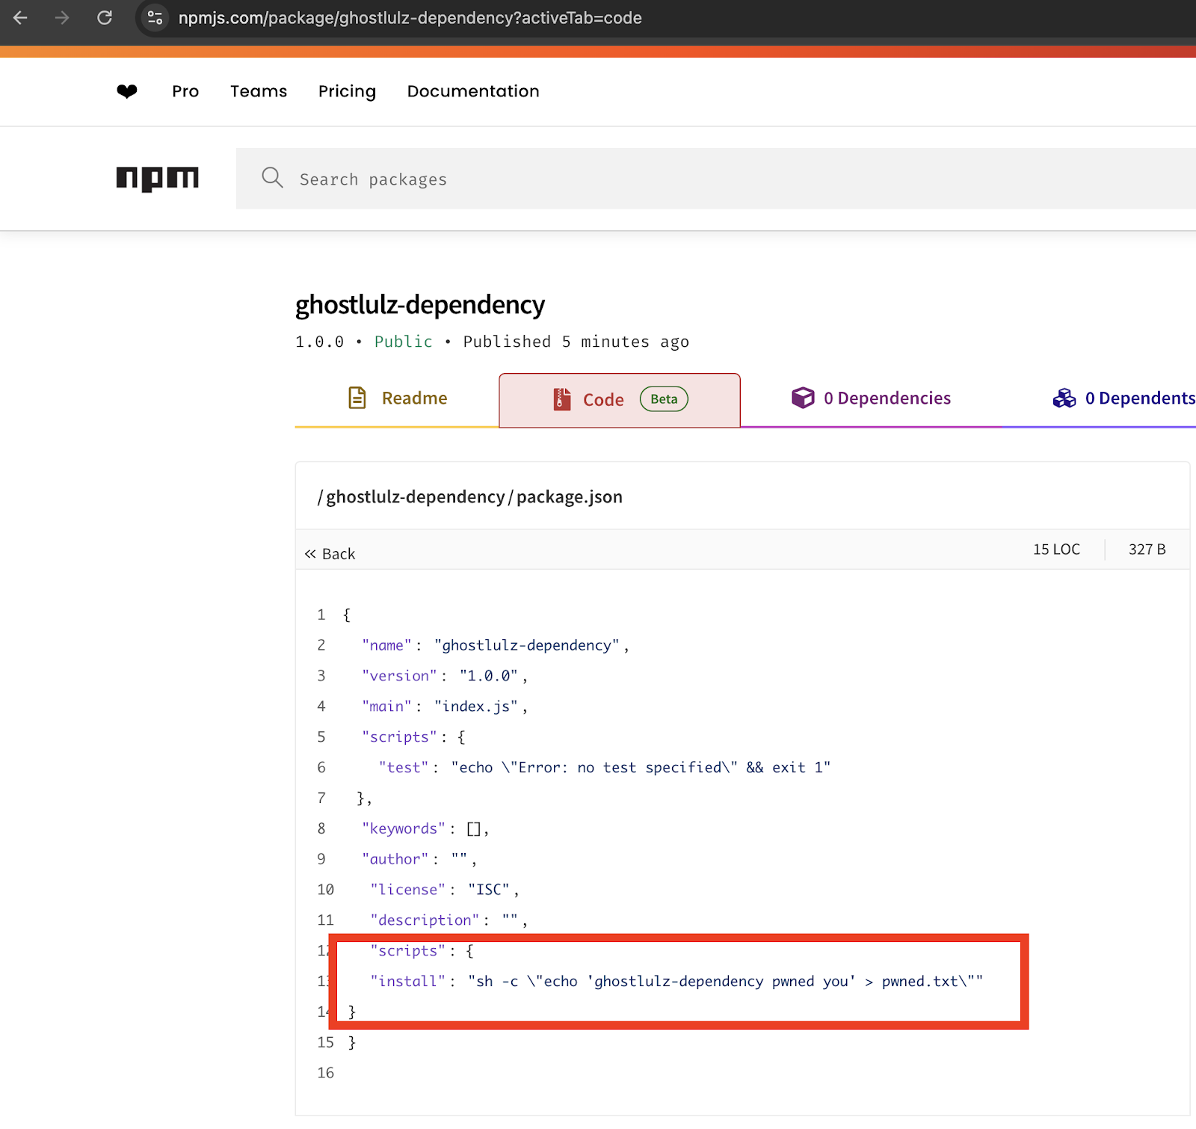Go Back to the file list

(x=330, y=554)
